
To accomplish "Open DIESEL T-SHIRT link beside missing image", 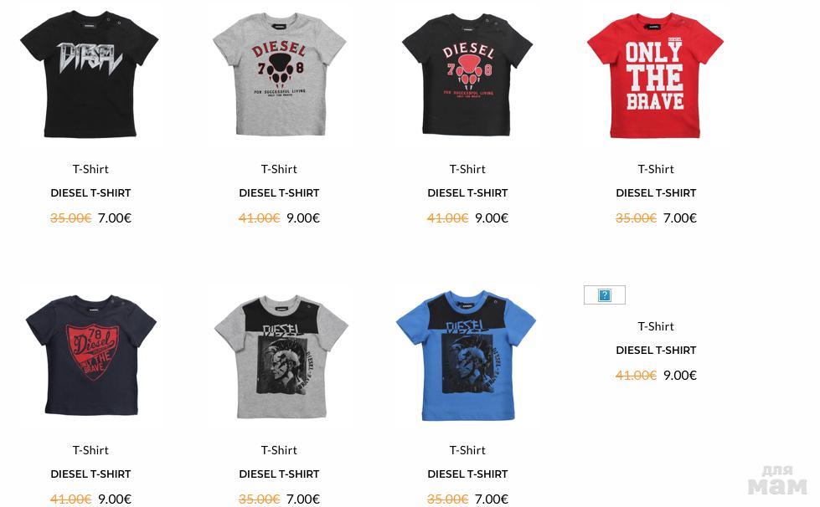I will tap(656, 350).
